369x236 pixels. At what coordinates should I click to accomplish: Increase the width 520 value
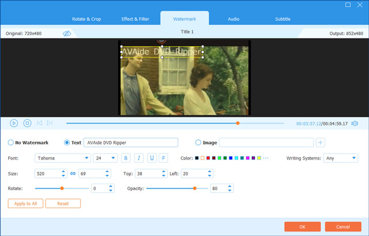(x=63, y=172)
